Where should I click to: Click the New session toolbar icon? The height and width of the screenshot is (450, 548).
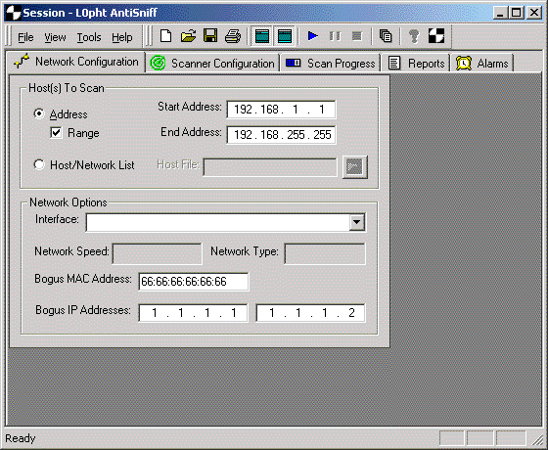click(x=165, y=36)
